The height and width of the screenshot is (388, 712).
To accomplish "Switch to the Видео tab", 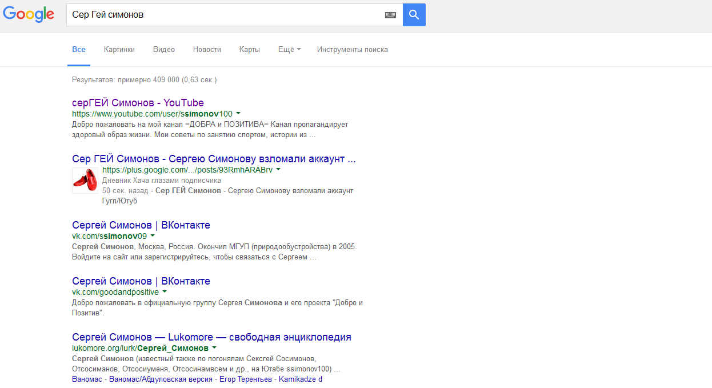I will point(164,50).
